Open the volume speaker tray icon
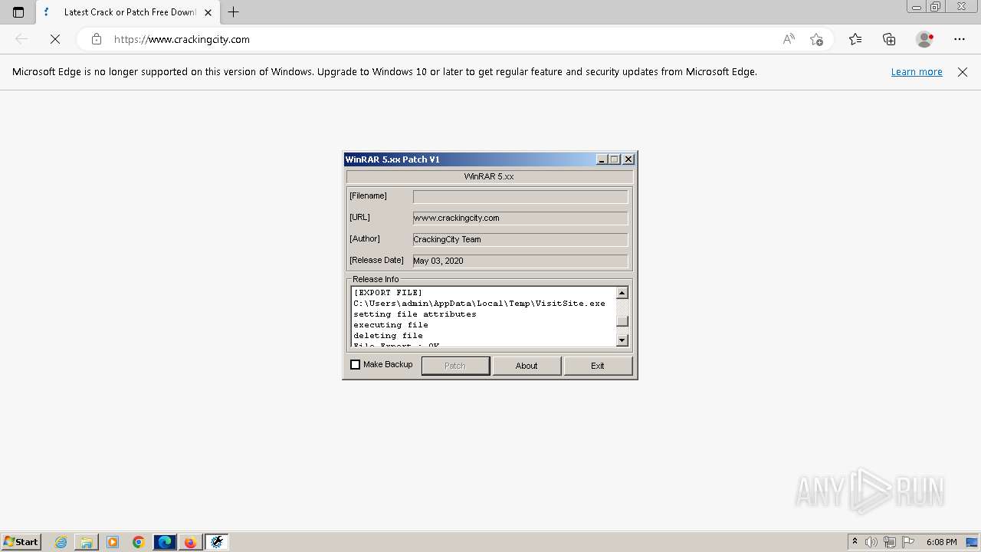Screen dimensions: 981x552 pyautogui.click(x=871, y=542)
